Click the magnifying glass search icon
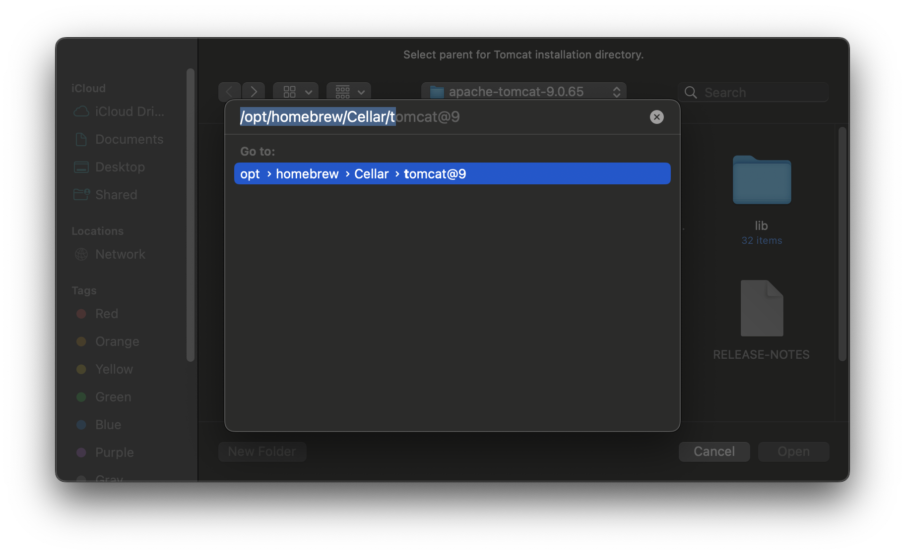 [691, 92]
